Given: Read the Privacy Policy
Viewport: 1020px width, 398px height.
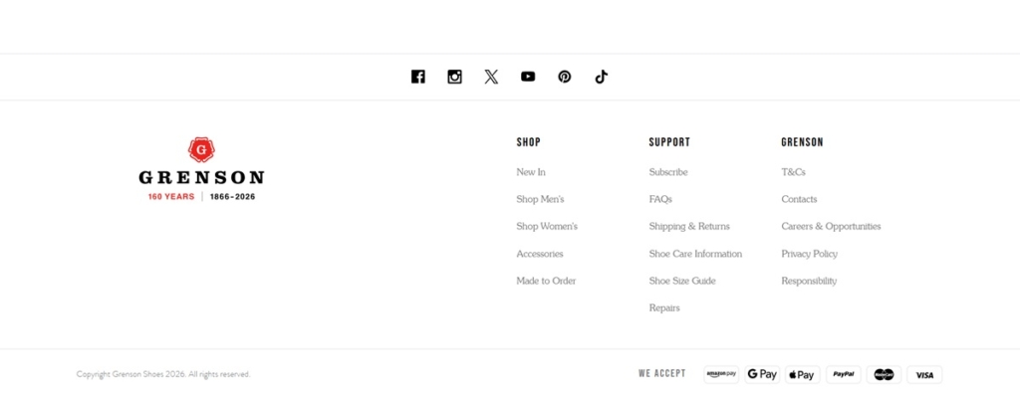Looking at the screenshot, I should pos(809,254).
